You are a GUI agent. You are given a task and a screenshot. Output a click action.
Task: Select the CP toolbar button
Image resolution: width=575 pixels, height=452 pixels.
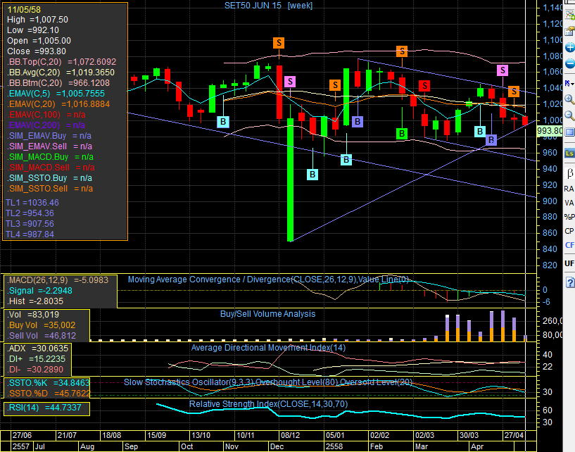tap(569, 231)
